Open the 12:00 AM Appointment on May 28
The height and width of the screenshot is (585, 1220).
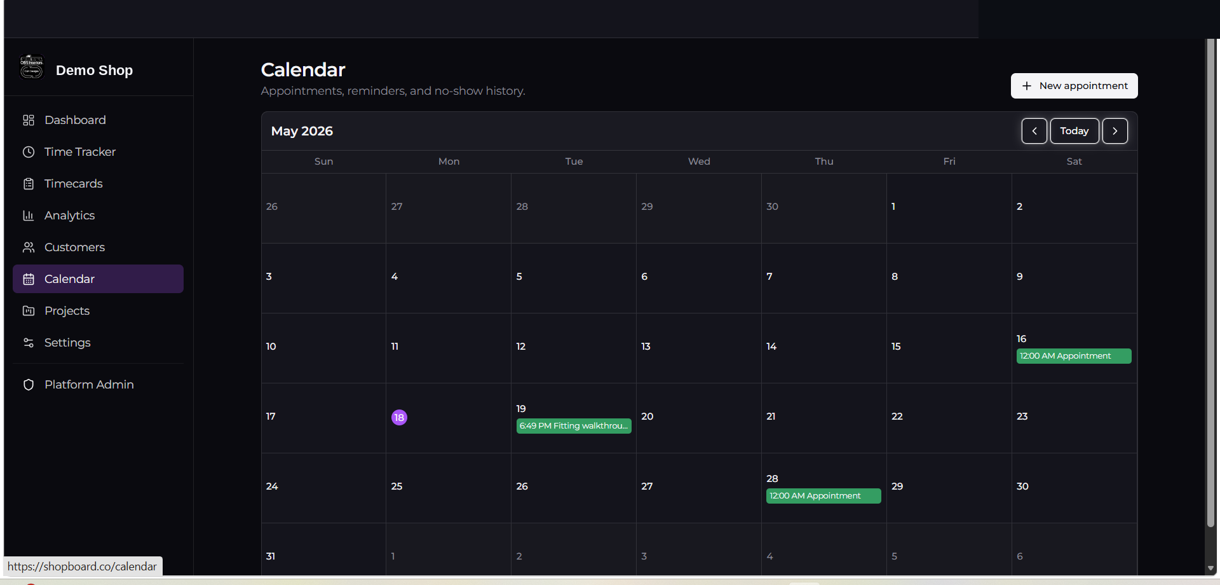tap(823, 496)
